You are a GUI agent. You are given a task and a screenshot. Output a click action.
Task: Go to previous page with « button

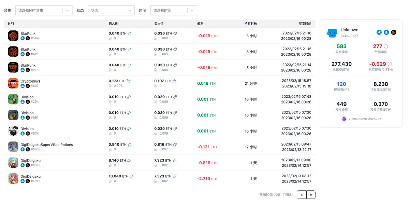pyautogui.click(x=302, y=194)
